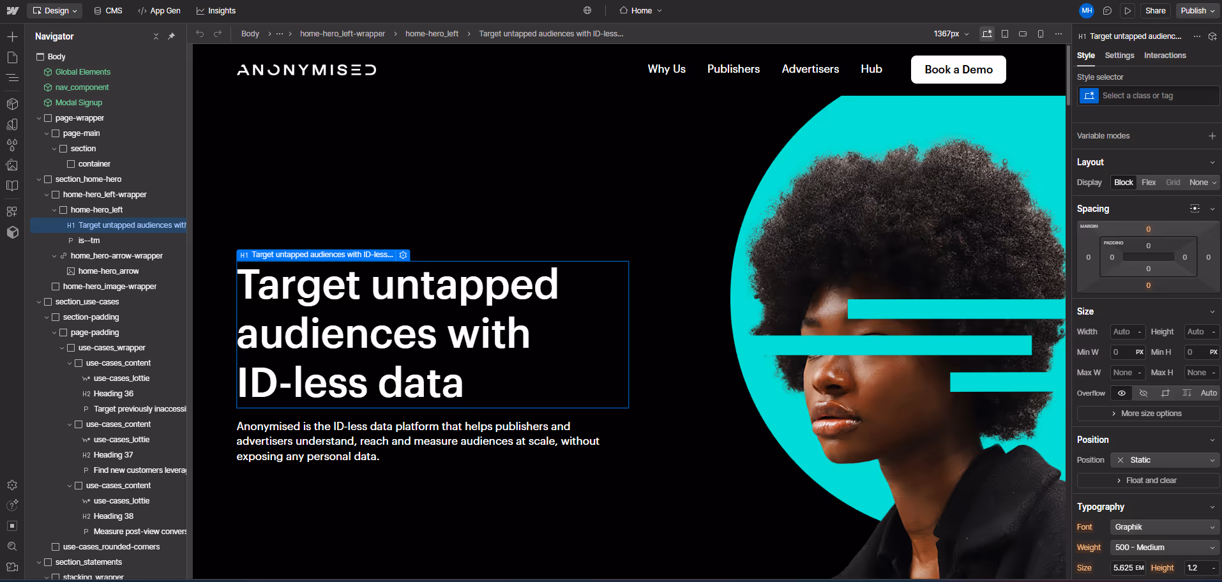This screenshot has height=582, width=1222.
Task: Click Why Us nav link on canvas
Action: pyautogui.click(x=667, y=69)
